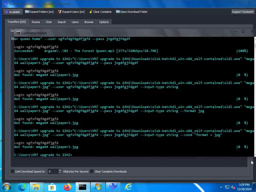Maximize the Command Prompt window
This screenshot has width=256, height=192.
[243, 31]
